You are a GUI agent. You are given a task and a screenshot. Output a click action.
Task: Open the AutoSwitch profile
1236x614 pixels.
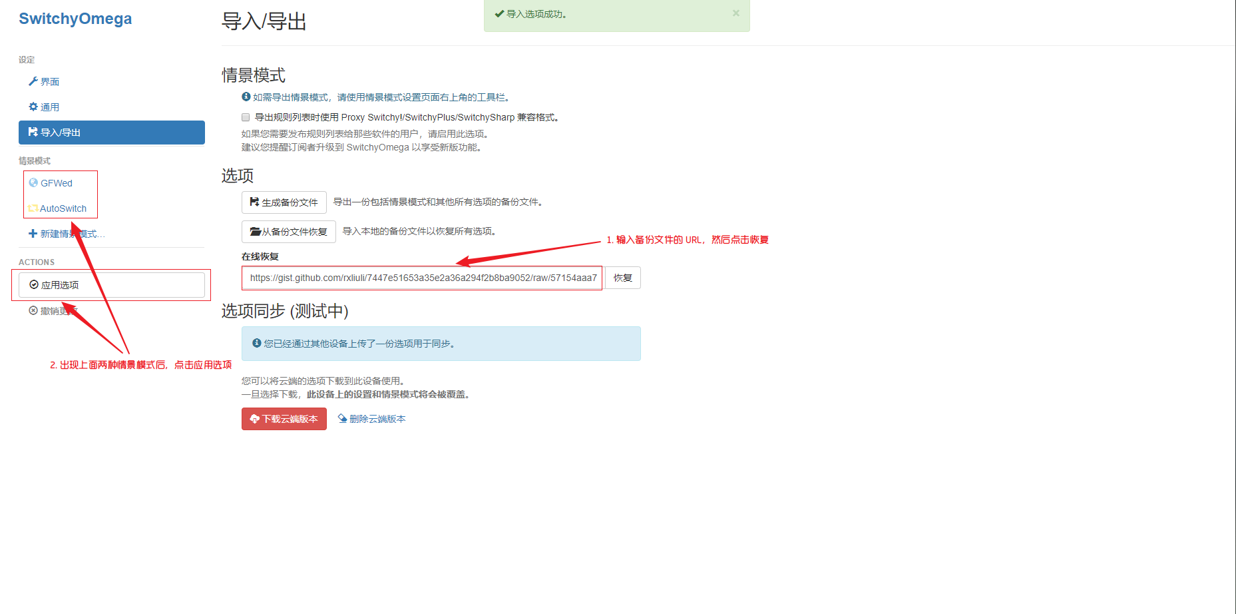(63, 208)
